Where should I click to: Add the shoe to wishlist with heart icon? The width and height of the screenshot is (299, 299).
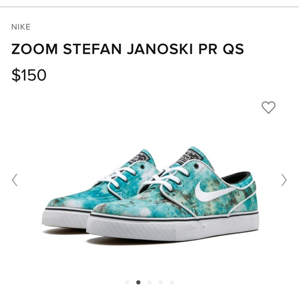click(268, 108)
